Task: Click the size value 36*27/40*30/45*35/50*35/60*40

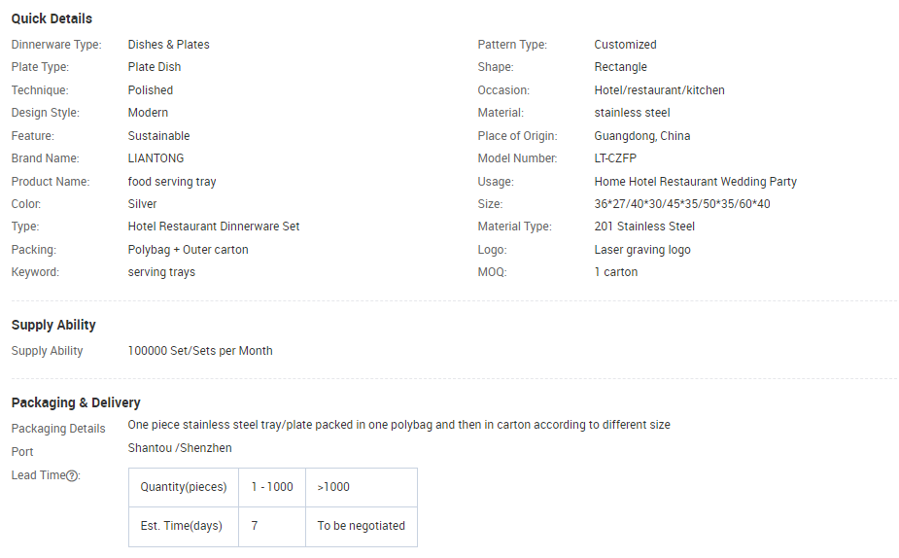Action: pyautogui.click(x=682, y=204)
